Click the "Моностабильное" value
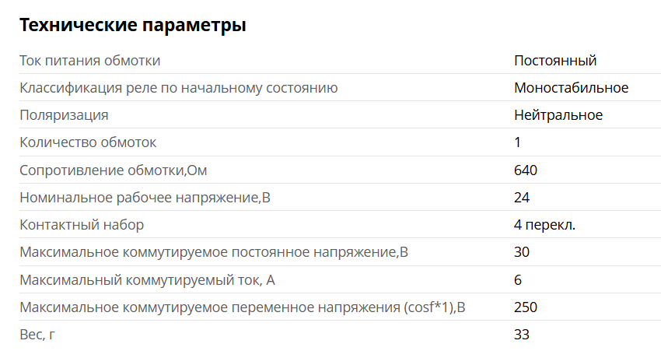 (571, 88)
